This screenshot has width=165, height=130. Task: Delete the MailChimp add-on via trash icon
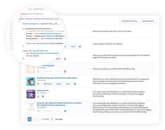point(75,84)
